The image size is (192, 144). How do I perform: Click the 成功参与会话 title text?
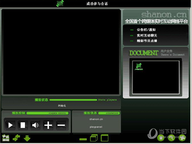tap(97, 4)
